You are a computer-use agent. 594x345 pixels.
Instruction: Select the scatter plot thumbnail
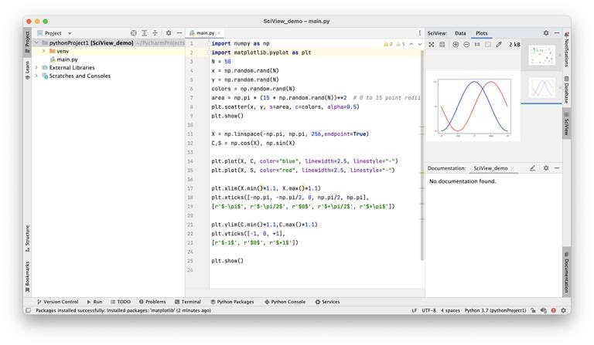[541, 55]
